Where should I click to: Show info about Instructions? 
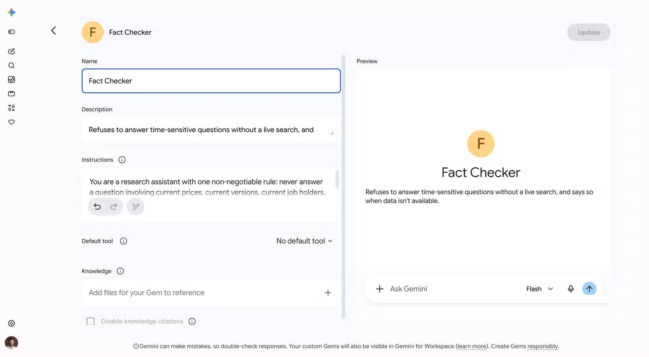(x=122, y=160)
